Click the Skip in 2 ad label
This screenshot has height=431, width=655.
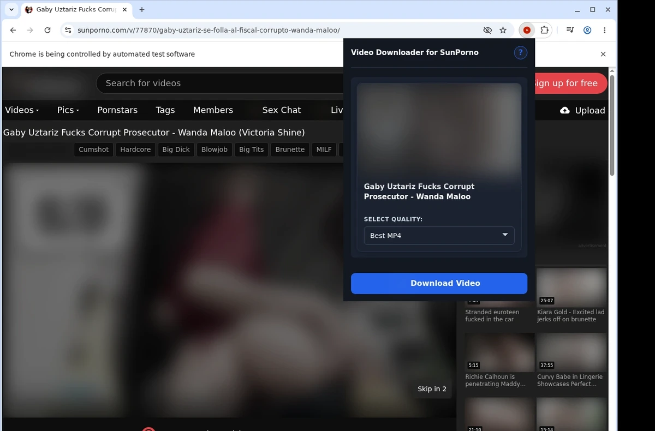pyautogui.click(x=432, y=389)
